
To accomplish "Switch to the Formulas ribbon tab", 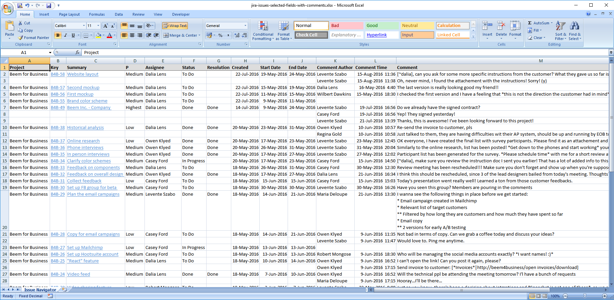I will pyautogui.click(x=97, y=14).
